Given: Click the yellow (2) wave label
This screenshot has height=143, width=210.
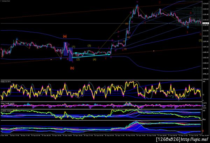Looking at the screenshot, I should pyautogui.click(x=78, y=59).
